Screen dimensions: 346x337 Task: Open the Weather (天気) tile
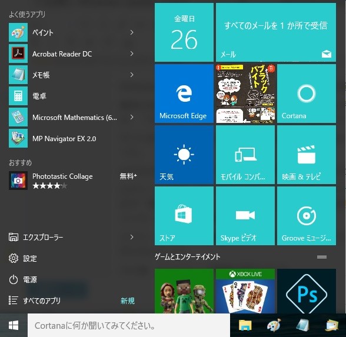pyautogui.click(x=184, y=155)
